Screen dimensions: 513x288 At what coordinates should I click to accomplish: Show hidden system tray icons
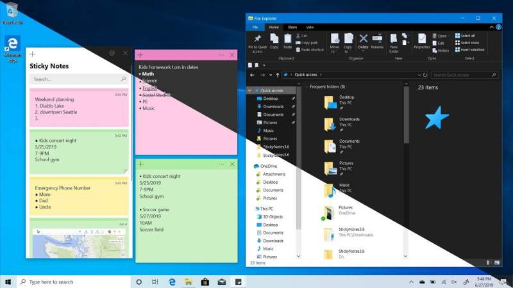[411, 282]
